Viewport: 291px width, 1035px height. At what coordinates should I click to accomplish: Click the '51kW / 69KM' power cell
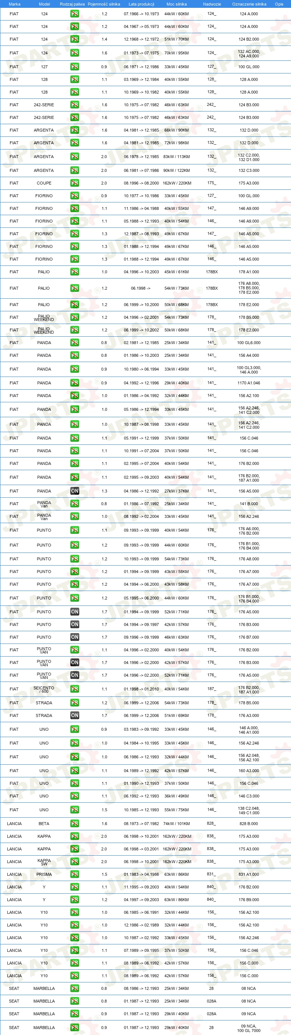pos(176,715)
